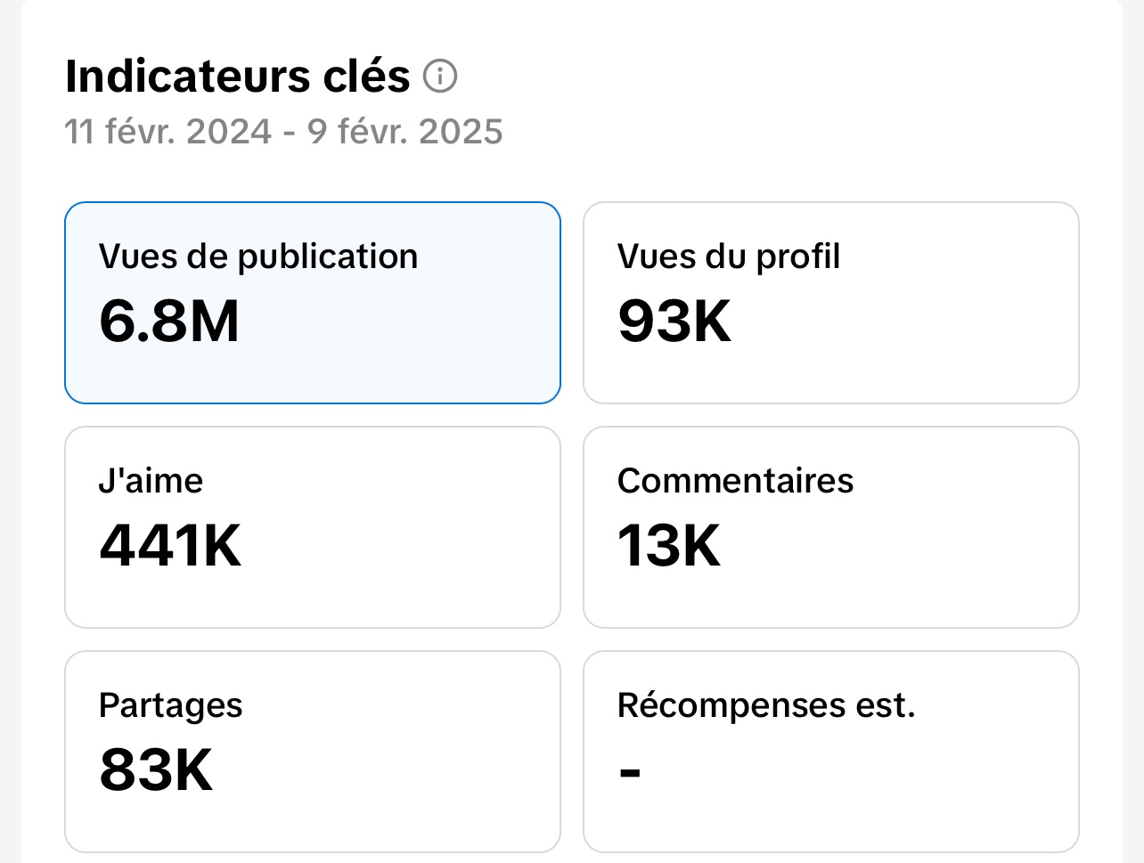The width and height of the screenshot is (1144, 863).
Task: Click the Indicateurs clés heading
Action: click(x=238, y=77)
